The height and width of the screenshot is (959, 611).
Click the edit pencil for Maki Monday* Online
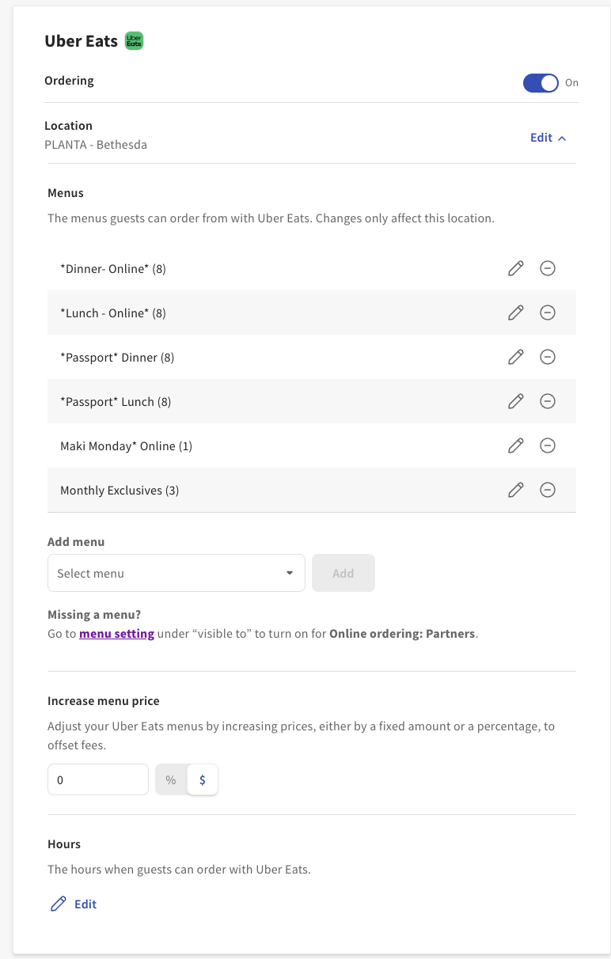tap(515, 445)
